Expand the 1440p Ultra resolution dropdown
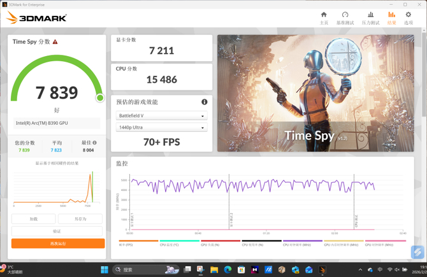 click(x=161, y=127)
